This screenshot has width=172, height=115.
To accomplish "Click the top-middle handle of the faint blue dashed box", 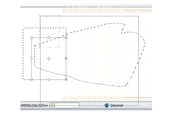I will [x=50, y=16].
